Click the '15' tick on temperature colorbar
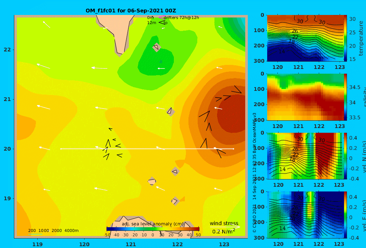The height and width of the screenshot is (248, 366). [x=352, y=59]
